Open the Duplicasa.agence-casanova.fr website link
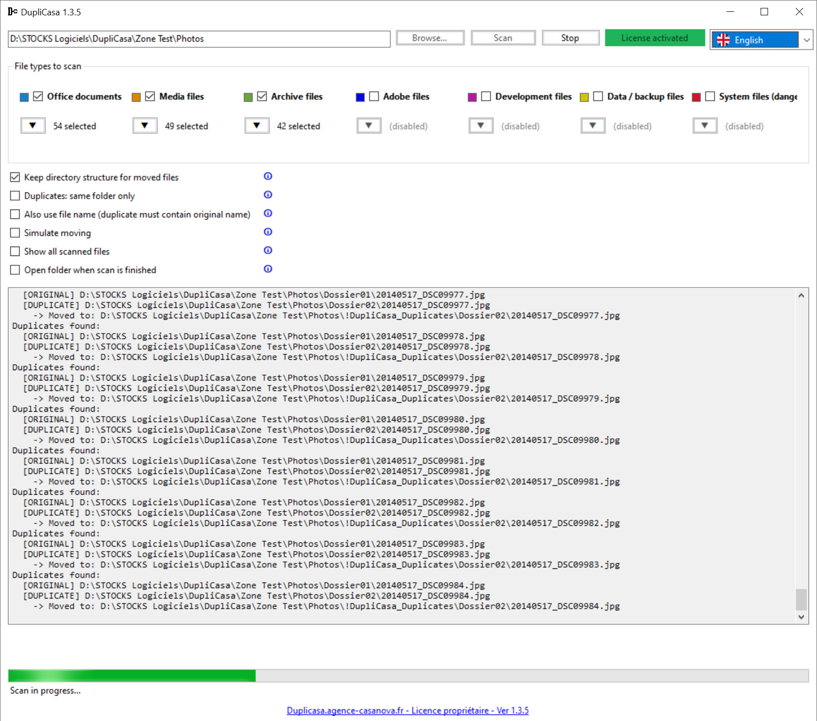The image size is (817, 721). point(408,711)
